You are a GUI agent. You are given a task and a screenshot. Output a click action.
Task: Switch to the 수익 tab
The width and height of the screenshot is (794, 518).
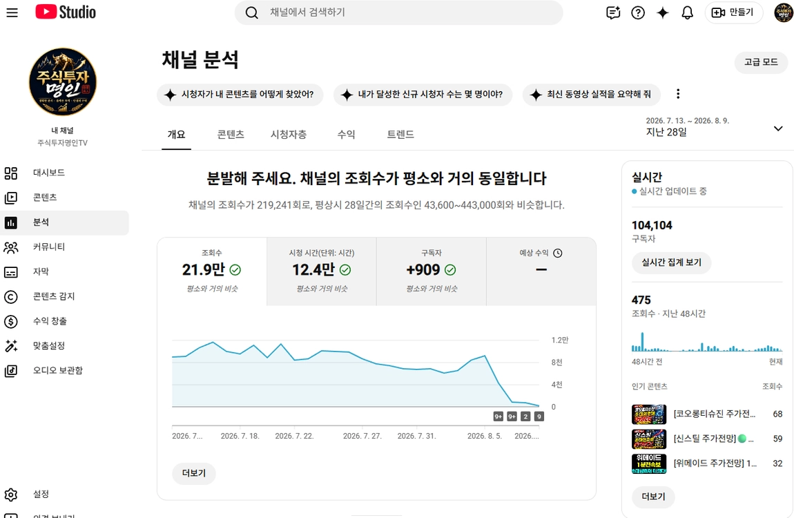point(347,134)
